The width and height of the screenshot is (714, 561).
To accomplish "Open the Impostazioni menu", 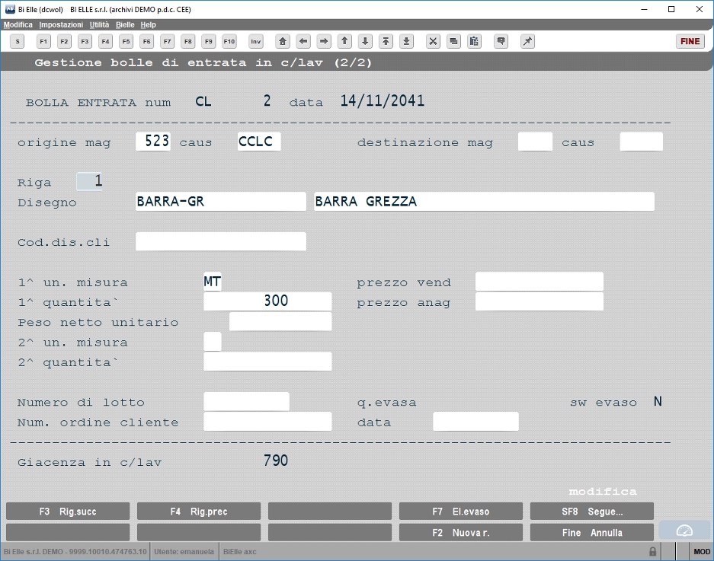I will (x=61, y=24).
